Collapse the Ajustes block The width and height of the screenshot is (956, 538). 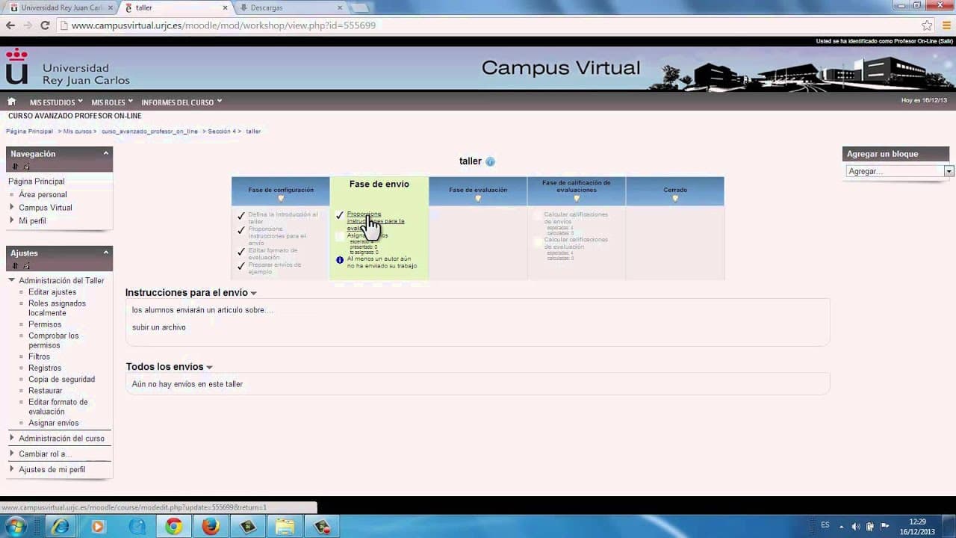[106, 252]
